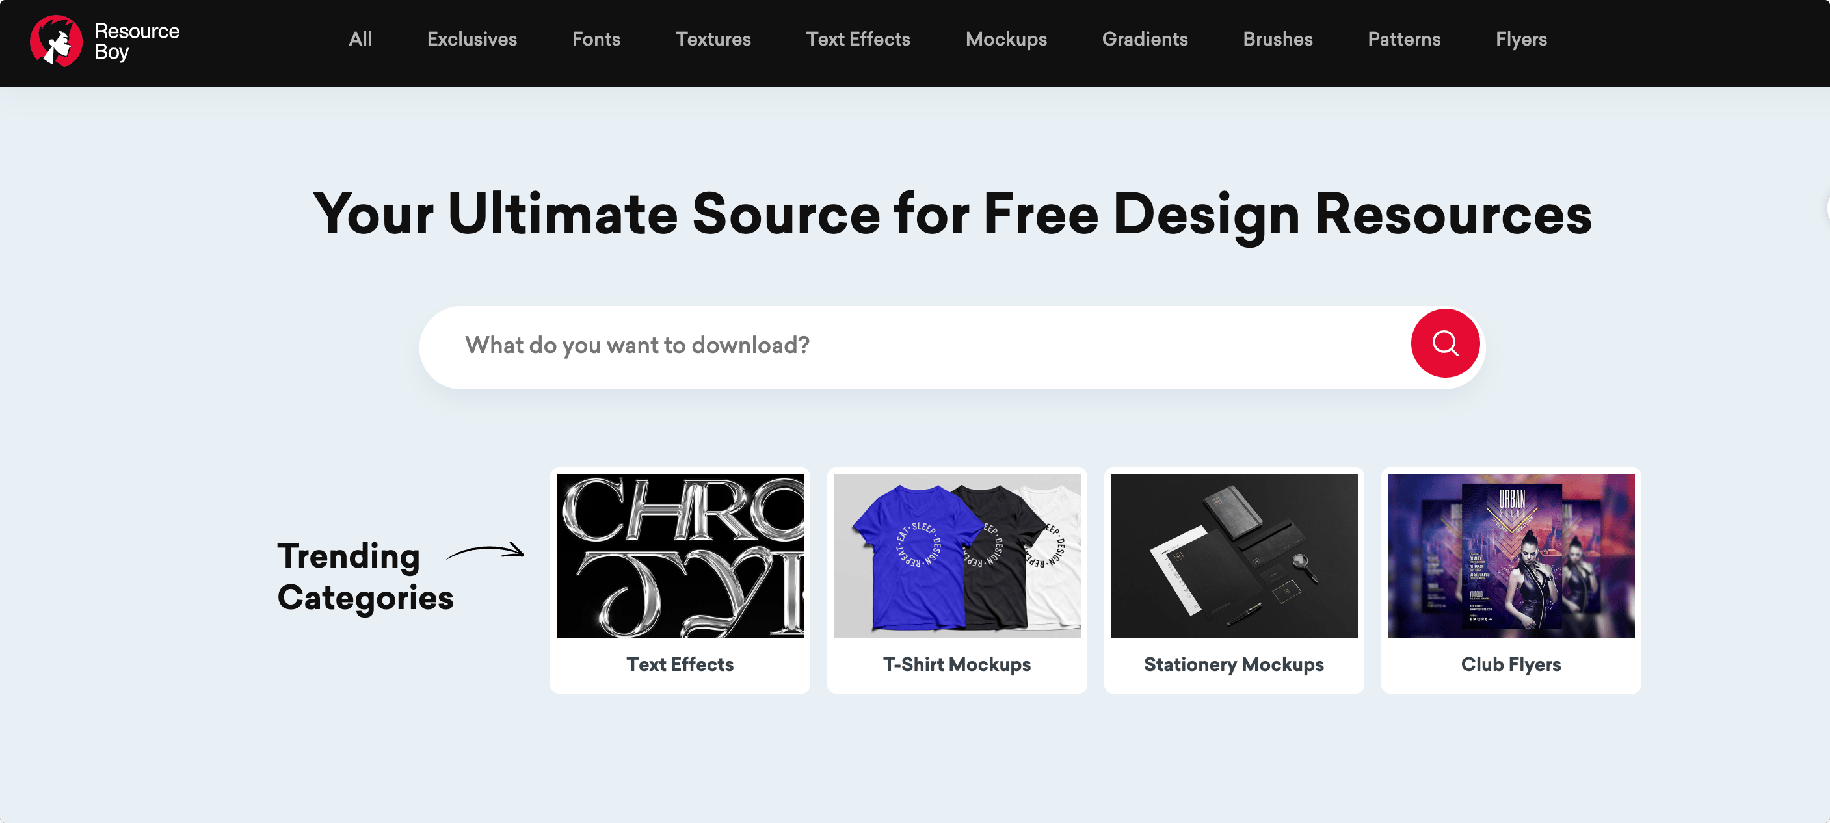Click the 'Resource Boy' brand text
This screenshot has width=1830, height=823.
click(x=137, y=41)
